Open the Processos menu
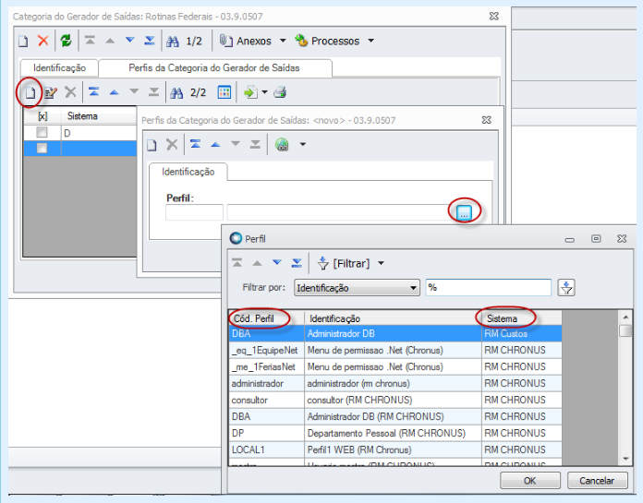This screenshot has height=503, width=643. pyautogui.click(x=327, y=41)
